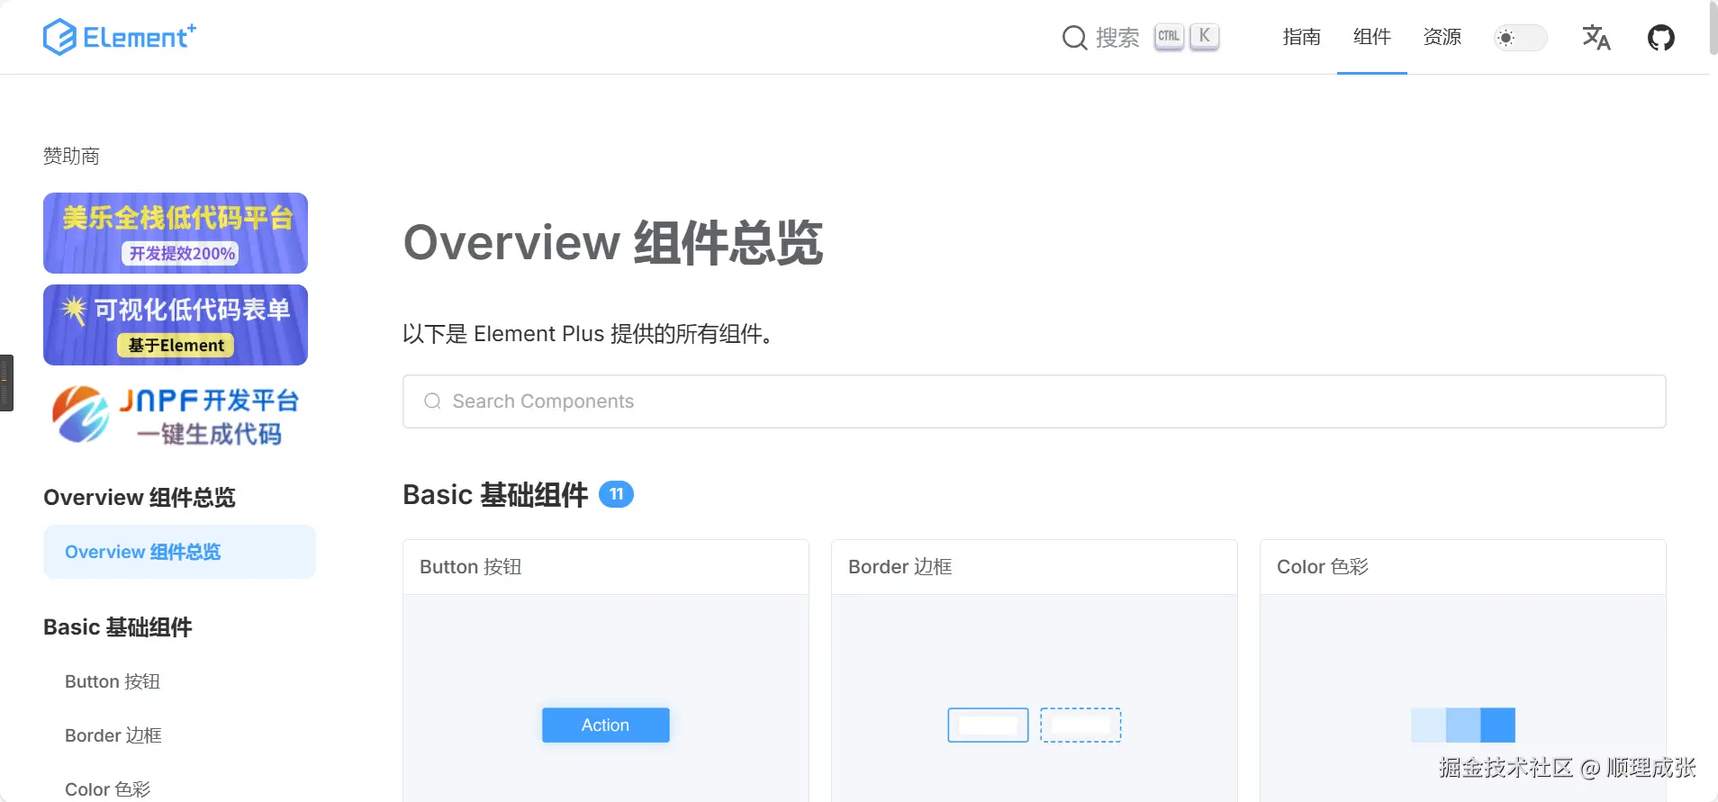The width and height of the screenshot is (1718, 802).
Task: Click the Element Plus logo
Action: click(x=120, y=37)
